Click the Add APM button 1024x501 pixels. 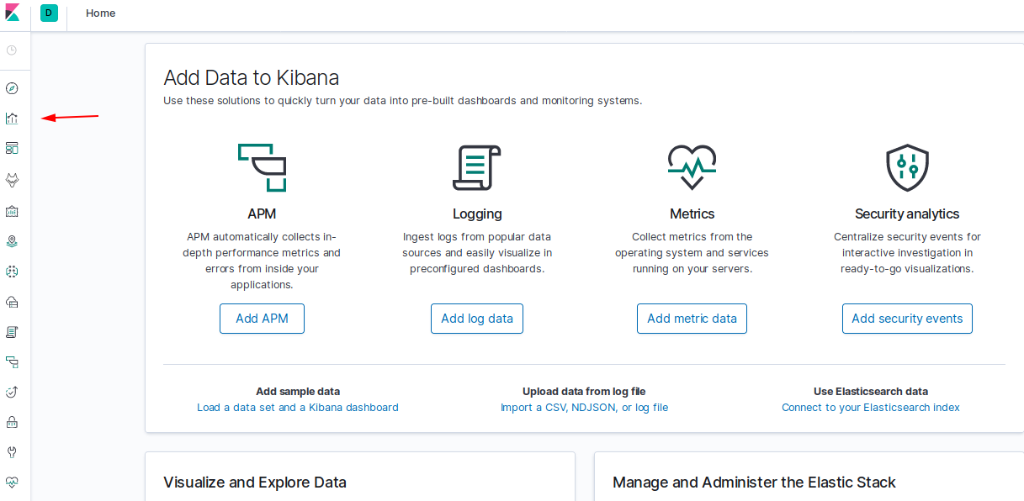(262, 319)
